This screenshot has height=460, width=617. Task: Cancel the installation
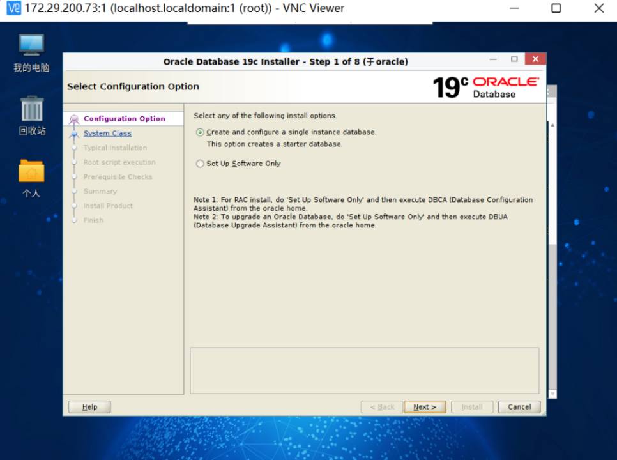[519, 407]
